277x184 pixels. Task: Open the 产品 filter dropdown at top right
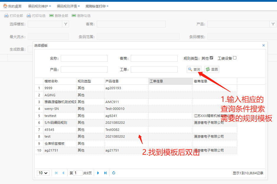[273, 24]
